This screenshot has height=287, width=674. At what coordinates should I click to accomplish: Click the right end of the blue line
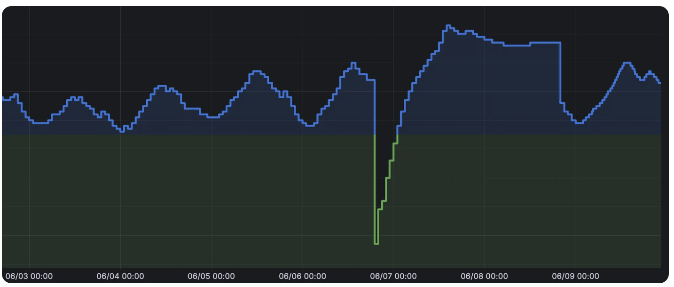(660, 83)
